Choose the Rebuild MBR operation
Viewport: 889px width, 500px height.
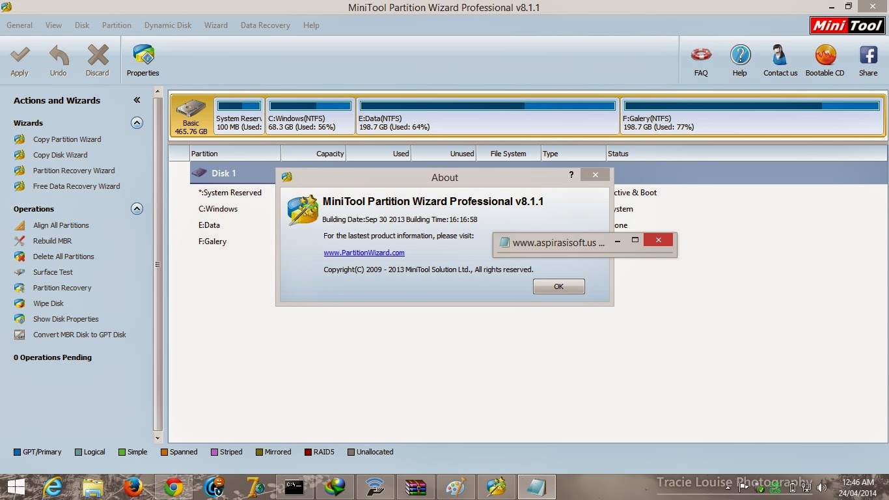coord(52,241)
